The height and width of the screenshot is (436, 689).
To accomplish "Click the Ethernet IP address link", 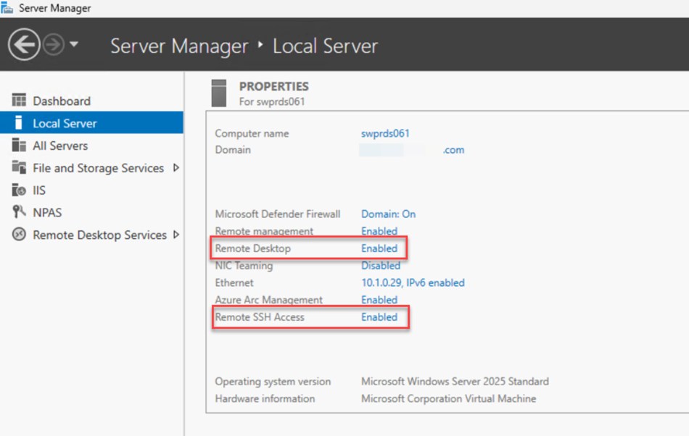I will 412,282.
